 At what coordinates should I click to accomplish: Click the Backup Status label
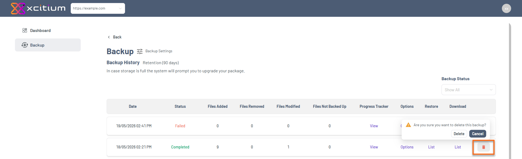[455, 79]
